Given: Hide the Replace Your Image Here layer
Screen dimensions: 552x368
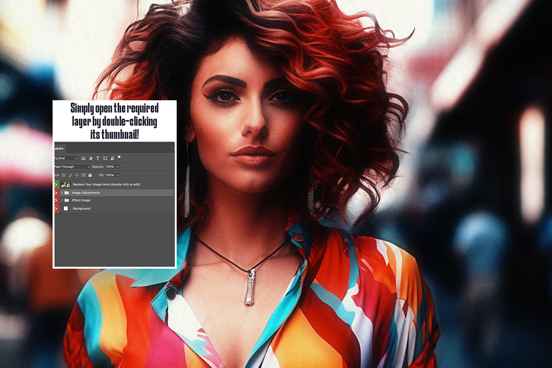Looking at the screenshot, I should coord(56,184).
